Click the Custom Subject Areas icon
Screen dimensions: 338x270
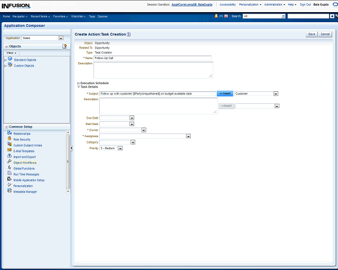(10, 145)
